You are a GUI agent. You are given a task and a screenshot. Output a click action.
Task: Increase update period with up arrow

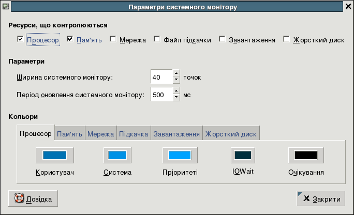(176, 91)
